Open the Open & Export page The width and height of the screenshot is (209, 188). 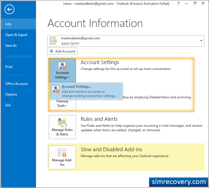[x=18, y=35]
